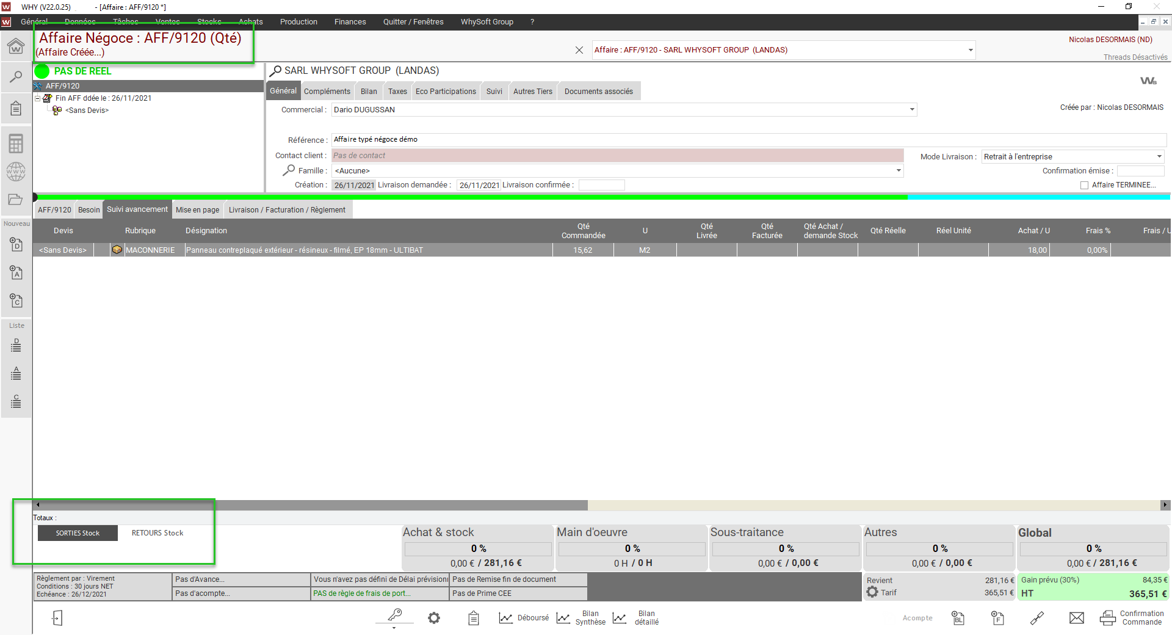Open the key icon dropdown arrow

(x=394, y=627)
